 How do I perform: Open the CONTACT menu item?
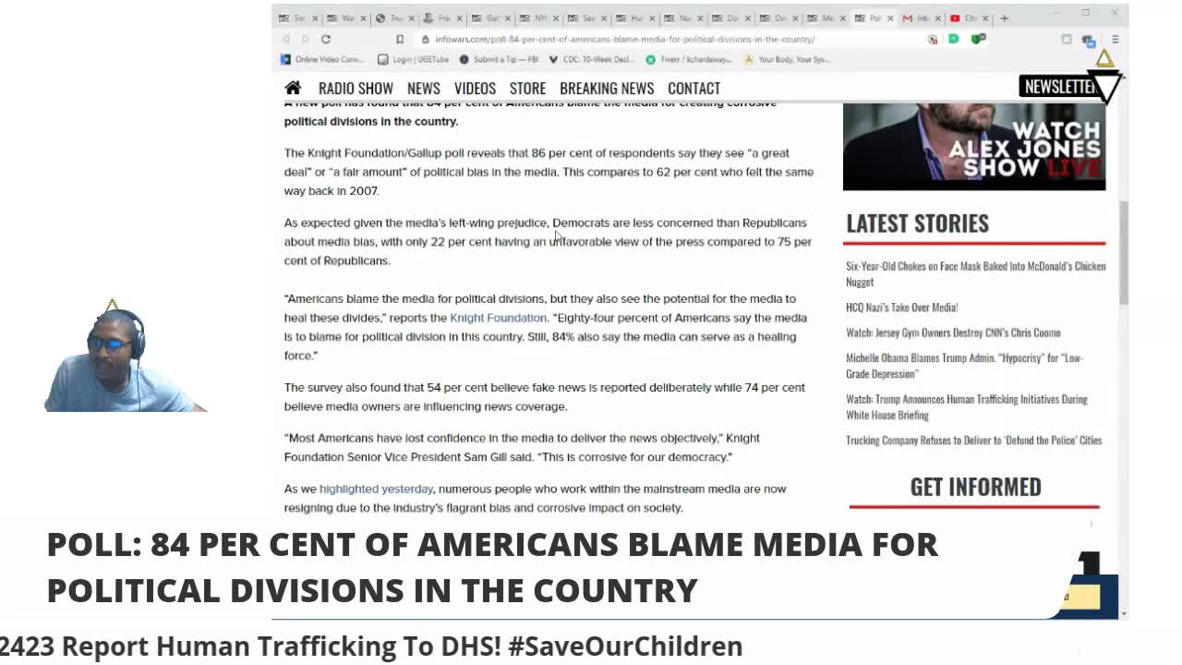pyautogui.click(x=694, y=88)
